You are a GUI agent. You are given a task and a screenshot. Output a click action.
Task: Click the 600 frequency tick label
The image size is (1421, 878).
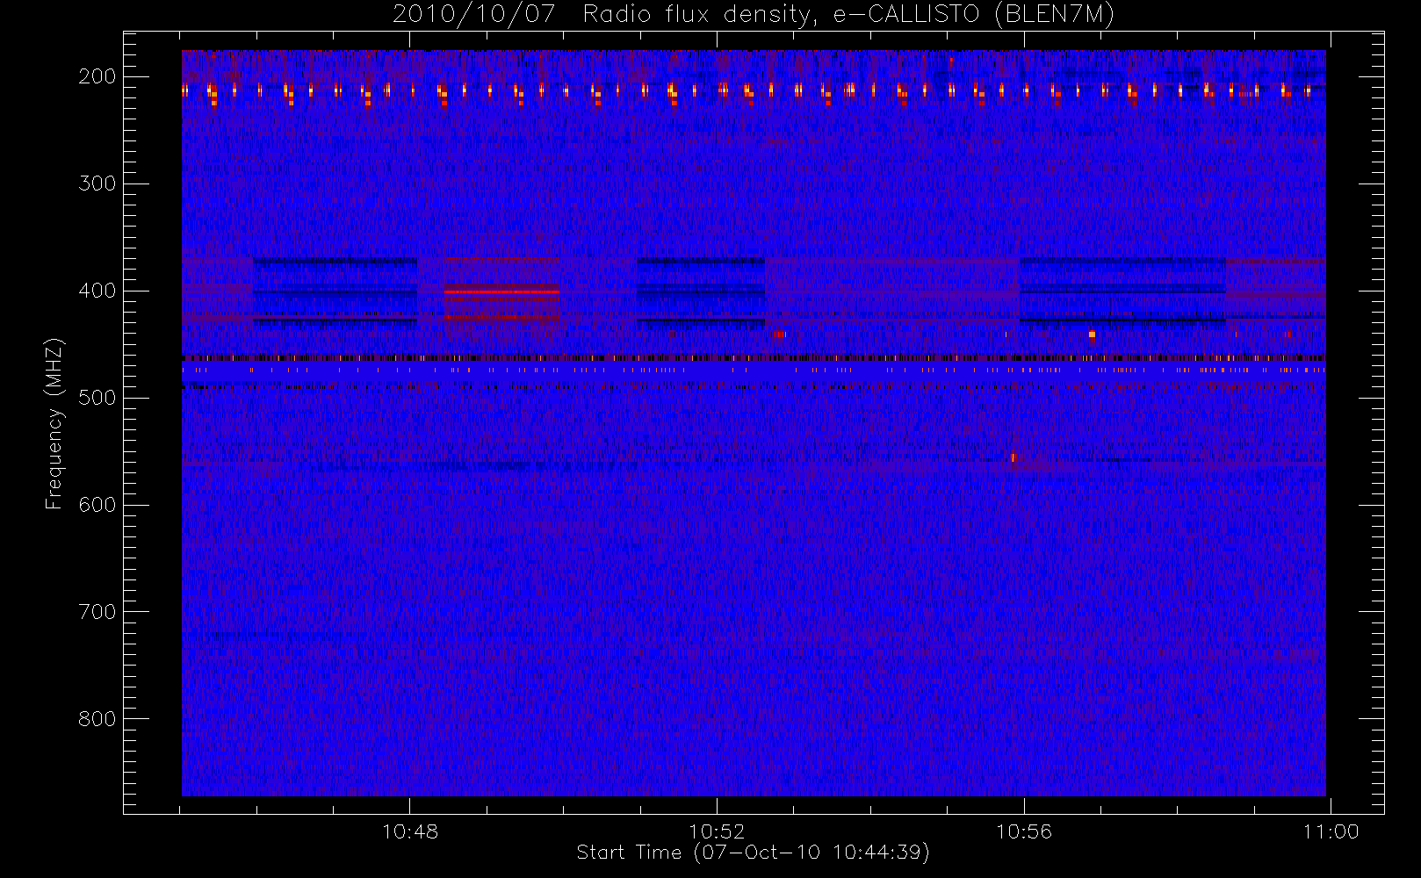97,505
